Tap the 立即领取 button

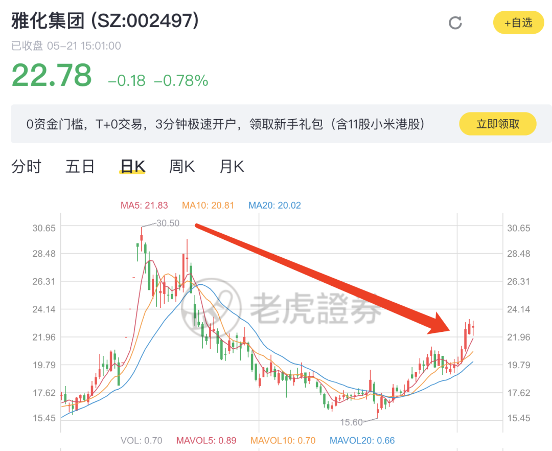pyautogui.click(x=498, y=124)
